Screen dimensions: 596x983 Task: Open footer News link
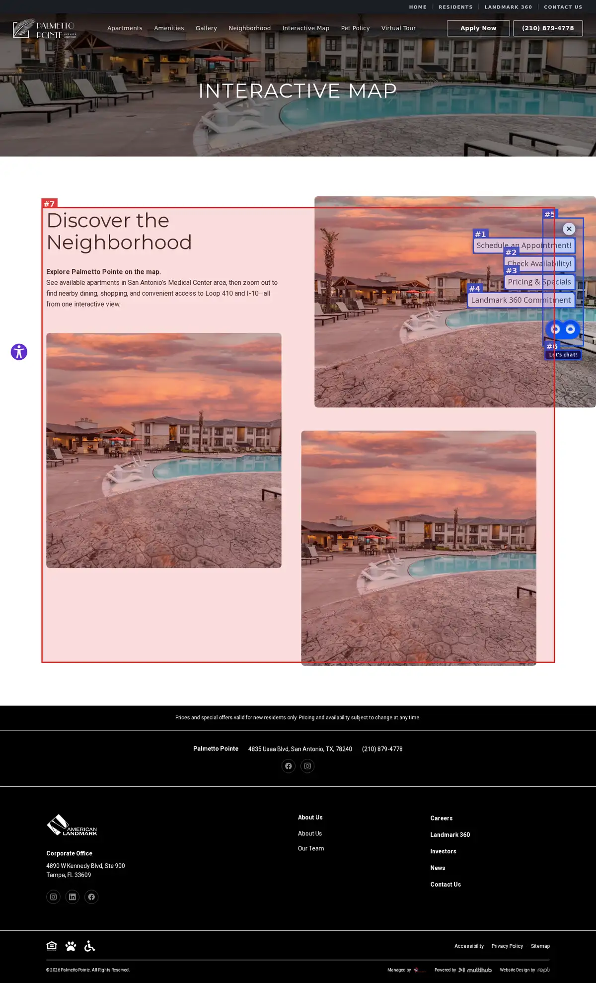click(438, 868)
